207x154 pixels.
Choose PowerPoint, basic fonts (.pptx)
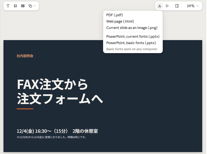coord(133,43)
